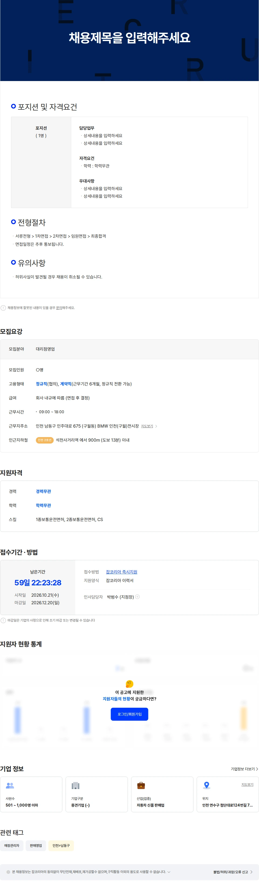Click 학력무관 in 지원자격
Image resolution: width=259 pixels, height=886 pixels.
43,505
